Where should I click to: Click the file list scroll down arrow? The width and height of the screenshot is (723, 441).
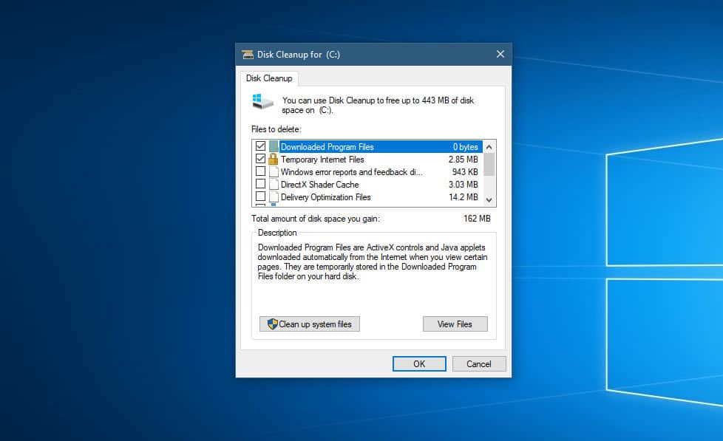(489, 200)
